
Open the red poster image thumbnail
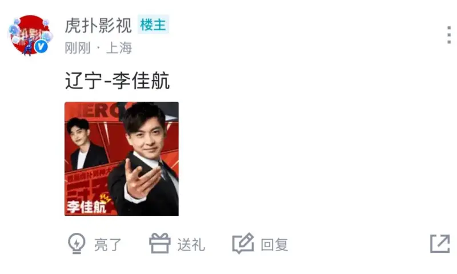[122, 159]
